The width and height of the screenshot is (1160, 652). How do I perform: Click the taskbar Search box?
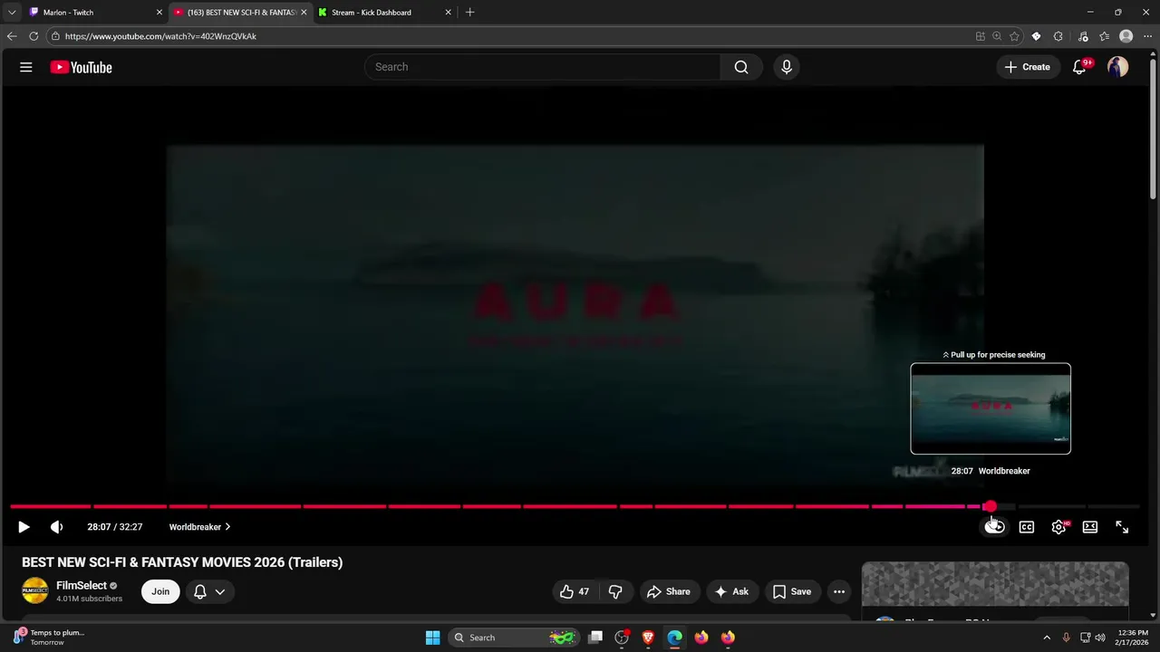click(x=514, y=638)
